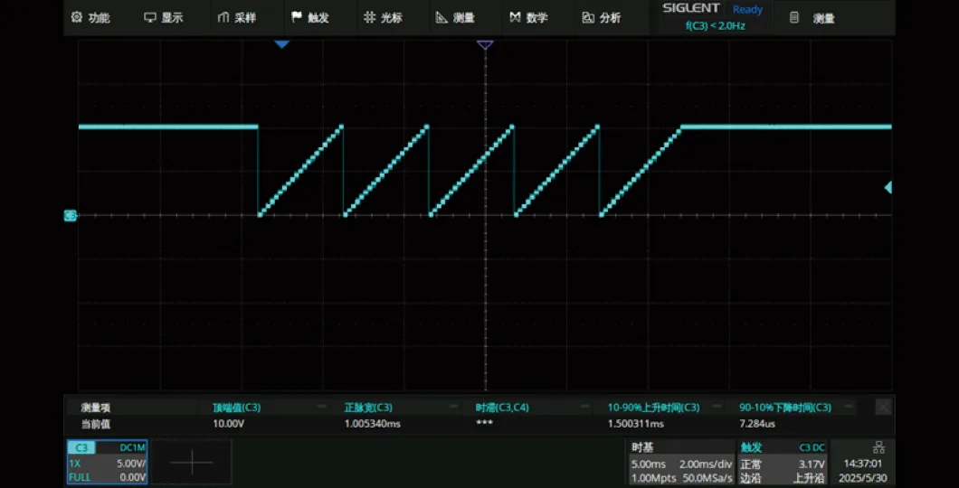Click the SIGLENT logo
Screen dimensions: 959x488
[x=691, y=8]
